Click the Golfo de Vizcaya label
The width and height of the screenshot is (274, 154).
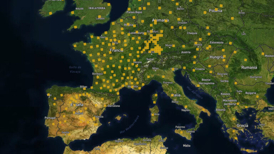(75, 69)
